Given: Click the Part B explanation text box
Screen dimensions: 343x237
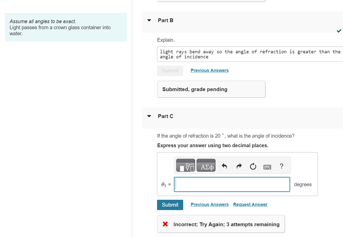Looking at the screenshot, I should [x=250, y=54].
